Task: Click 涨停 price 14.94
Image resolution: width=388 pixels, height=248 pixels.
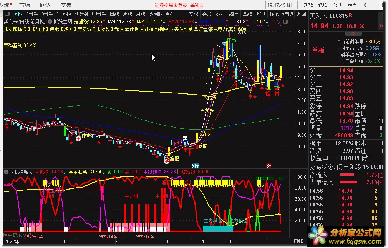Action: click(346, 106)
